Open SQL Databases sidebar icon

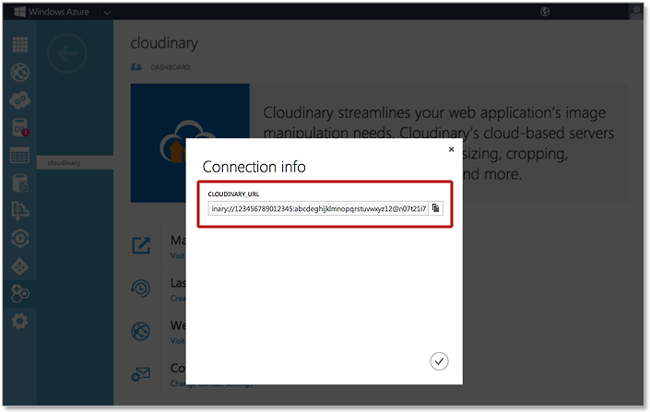(20, 128)
